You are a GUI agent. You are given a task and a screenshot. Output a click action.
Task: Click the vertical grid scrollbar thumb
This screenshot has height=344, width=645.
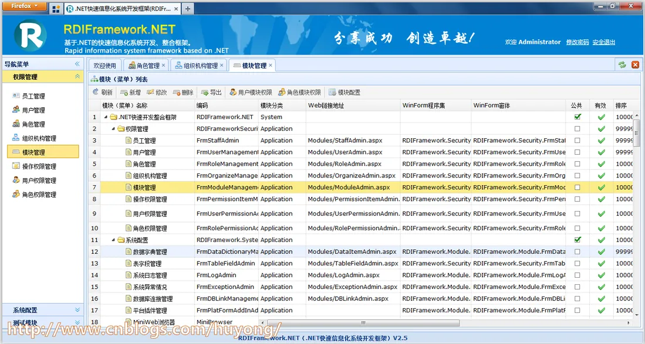point(637,132)
